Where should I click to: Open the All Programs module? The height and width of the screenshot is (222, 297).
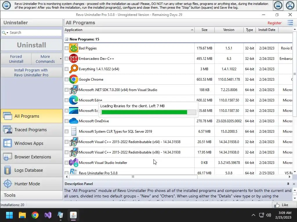click(x=32, y=116)
